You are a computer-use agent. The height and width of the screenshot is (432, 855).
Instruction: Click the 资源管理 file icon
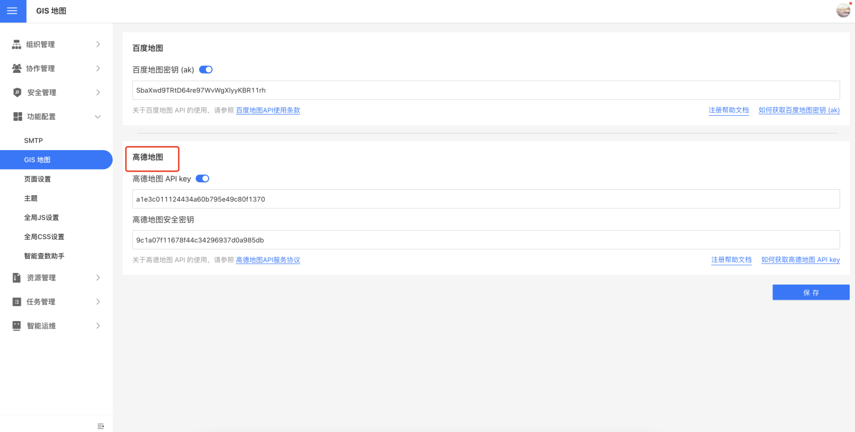click(x=17, y=278)
